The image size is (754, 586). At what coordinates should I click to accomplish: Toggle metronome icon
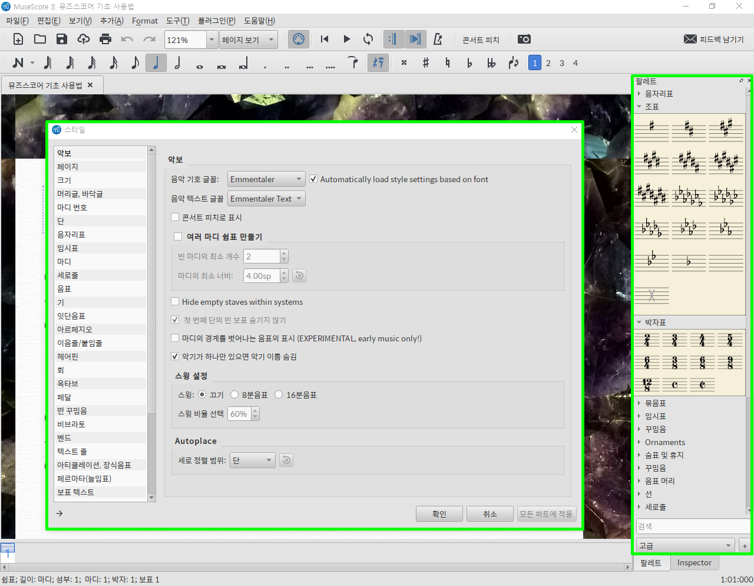point(438,39)
